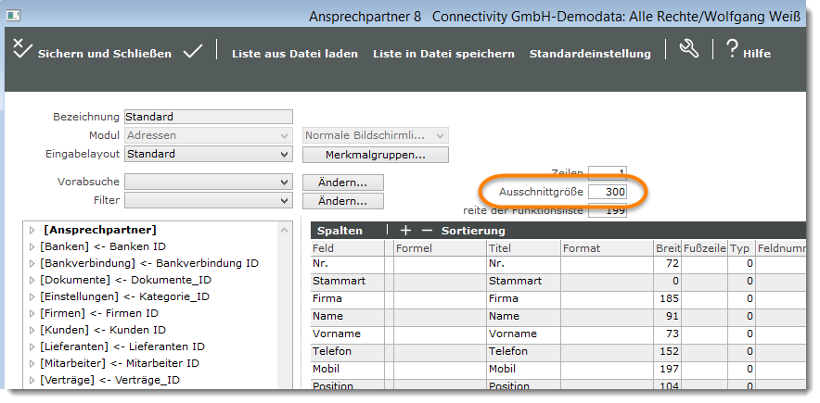The width and height of the screenshot is (820, 403).
Task: Click the Merkmalgruppen... button
Action: coord(376,155)
